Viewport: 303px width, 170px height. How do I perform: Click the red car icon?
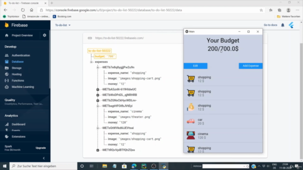pyautogui.click(x=191, y=121)
